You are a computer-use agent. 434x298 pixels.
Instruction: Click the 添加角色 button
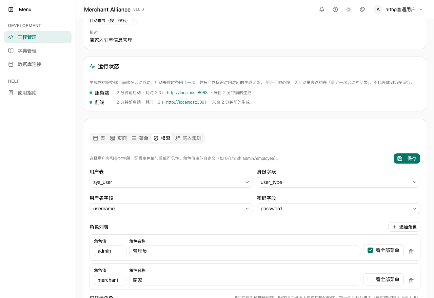tap(404, 227)
